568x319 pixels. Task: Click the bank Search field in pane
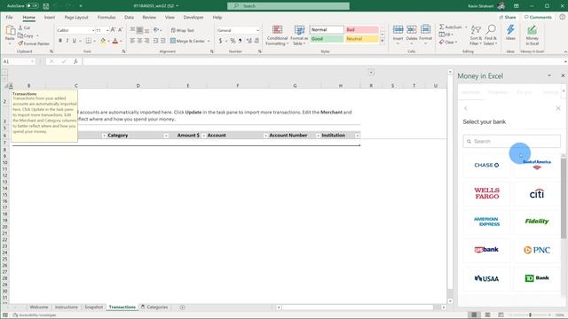[x=511, y=141]
